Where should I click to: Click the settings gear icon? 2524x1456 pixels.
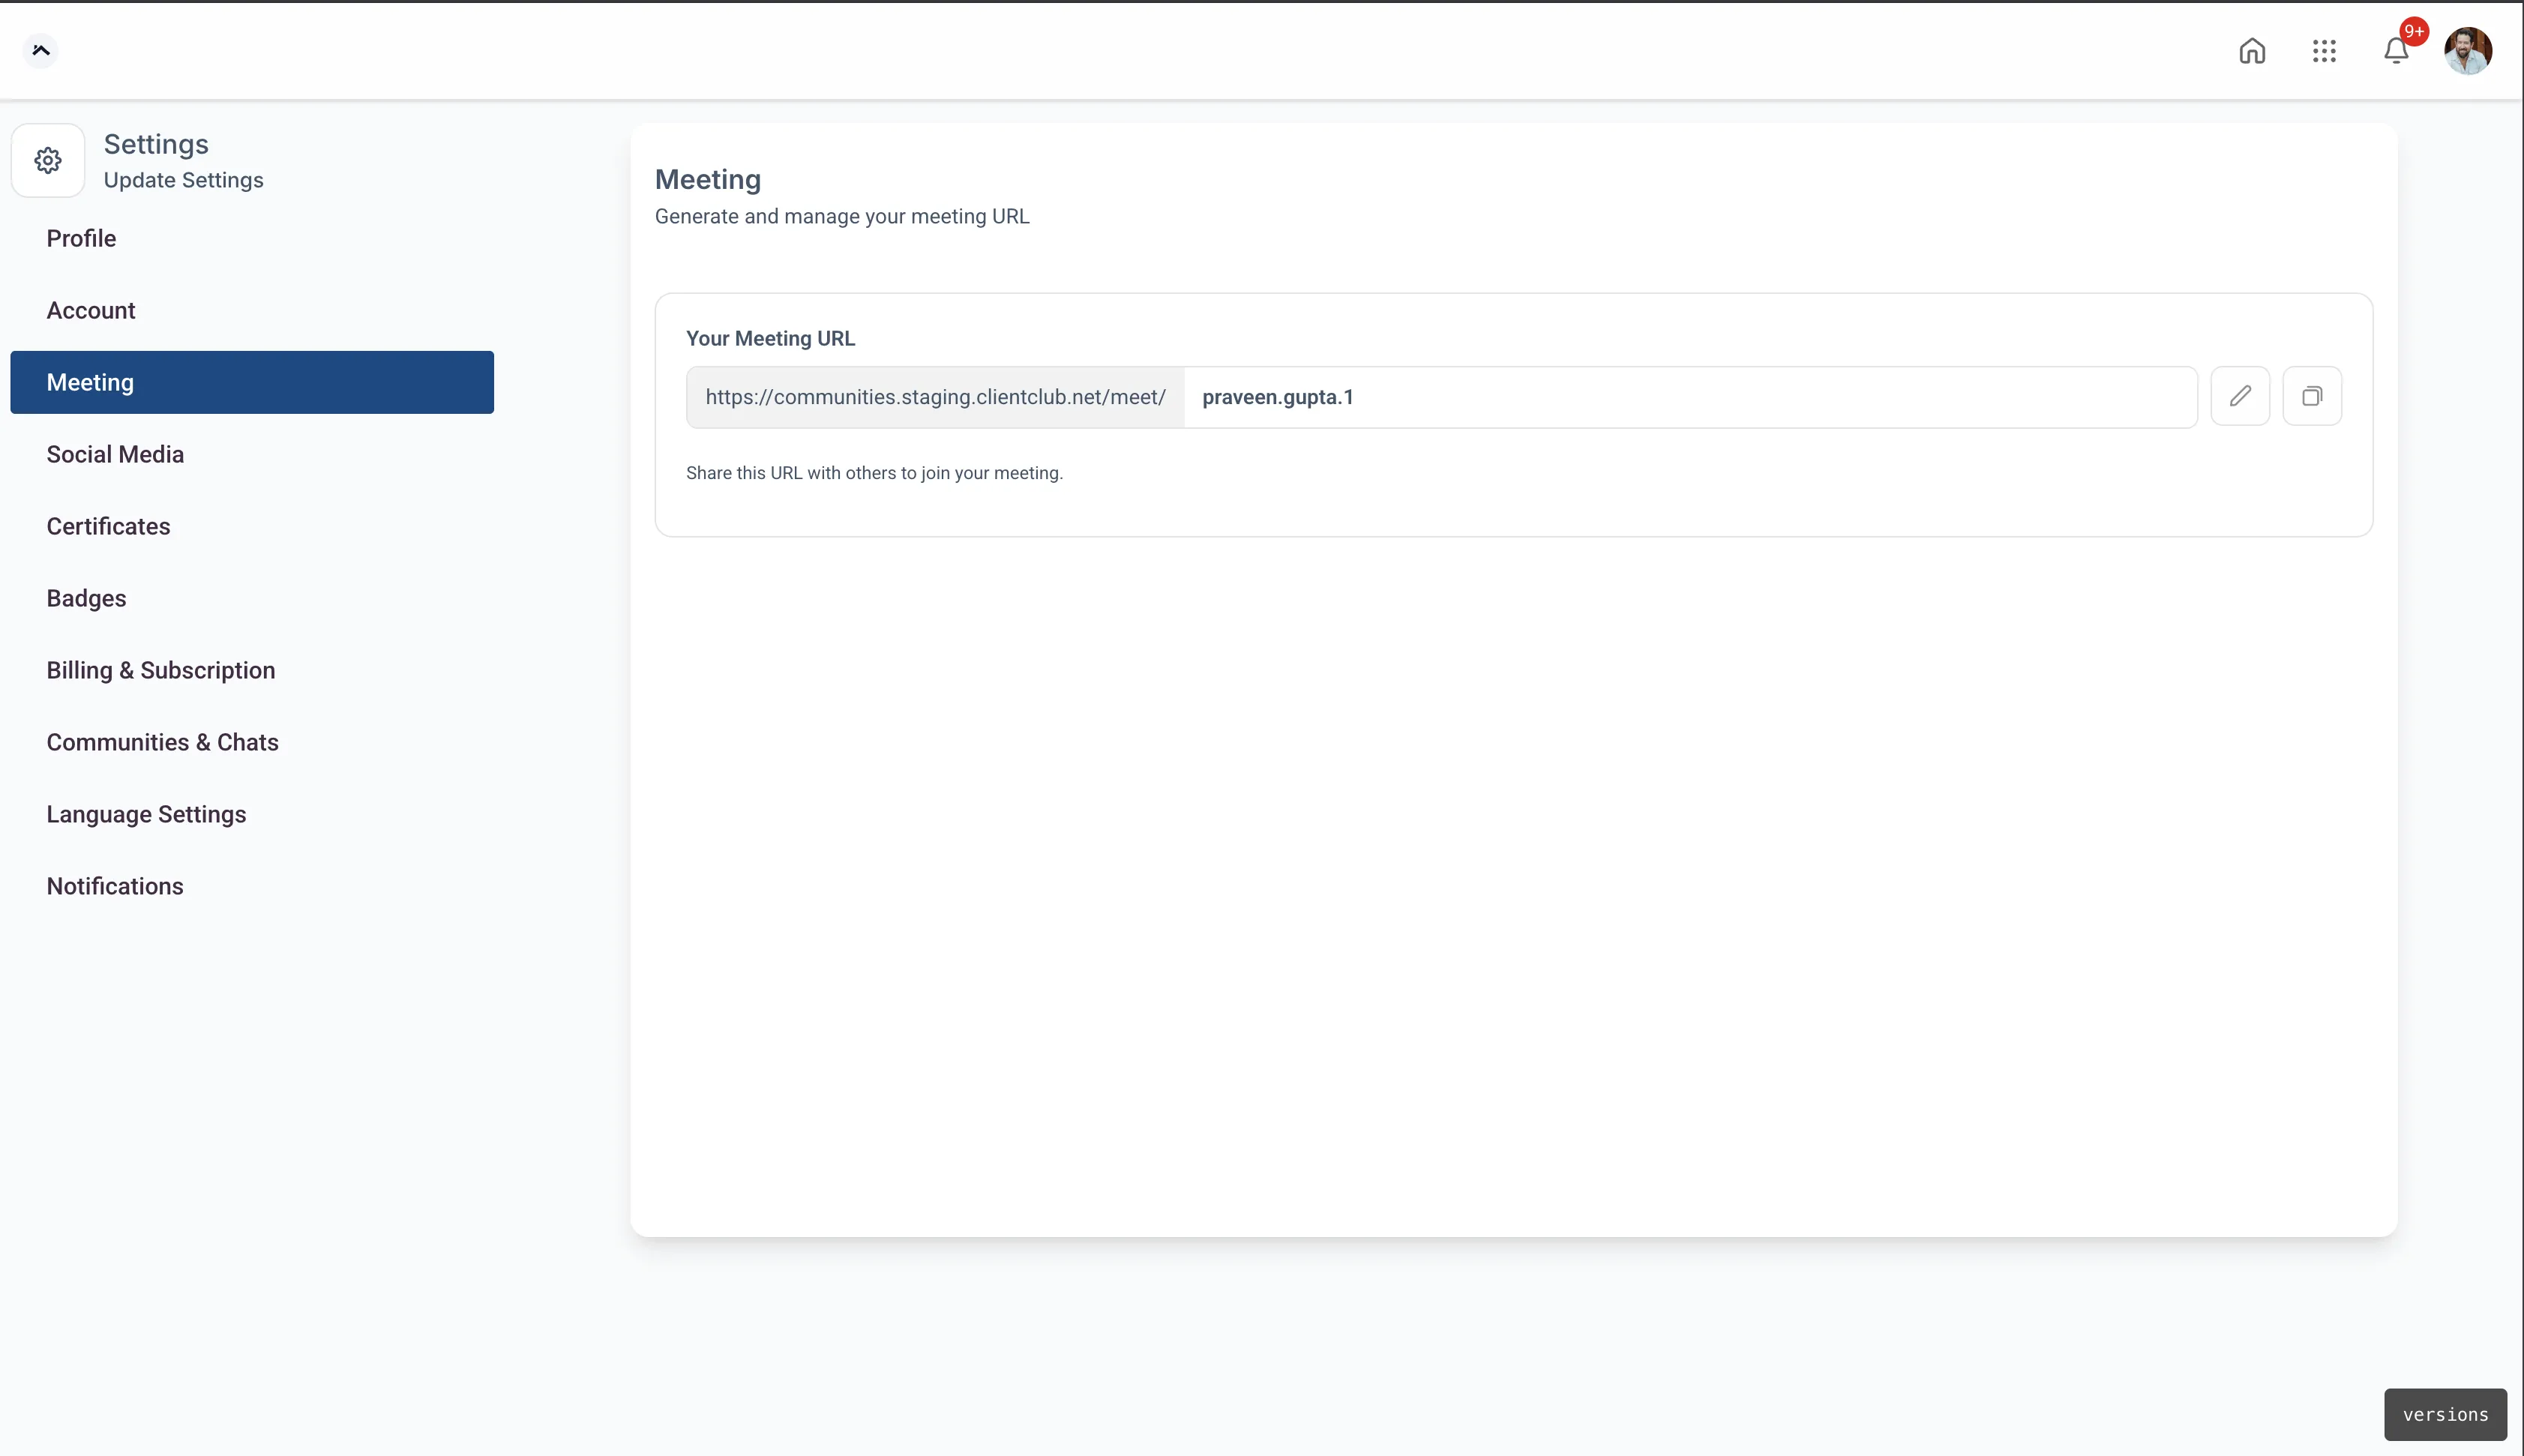point(48,160)
